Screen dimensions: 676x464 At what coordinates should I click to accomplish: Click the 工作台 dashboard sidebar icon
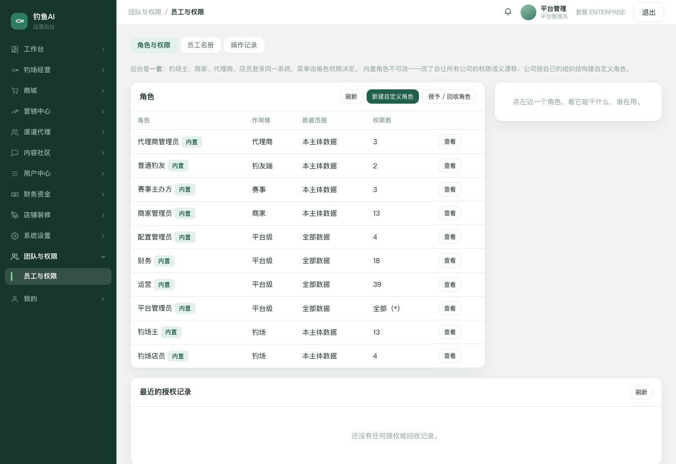15,49
